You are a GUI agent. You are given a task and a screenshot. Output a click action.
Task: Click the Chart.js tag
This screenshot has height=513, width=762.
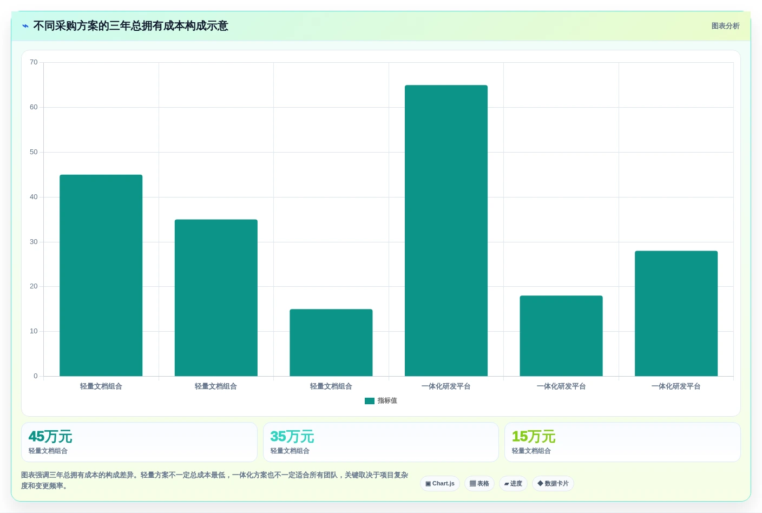tap(440, 484)
